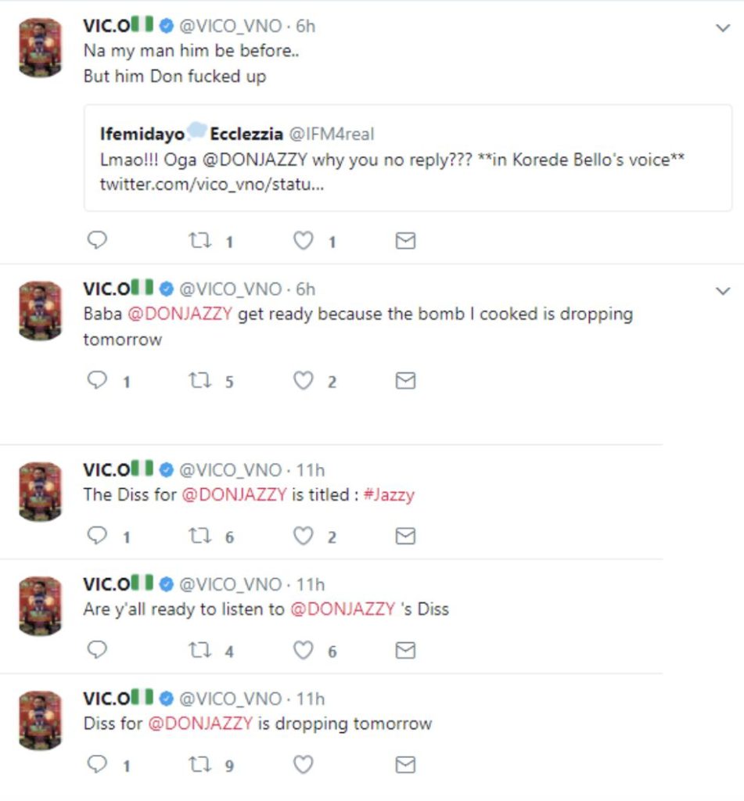Like the "bomb I cooked" tweet
Image resolution: width=744 pixels, height=801 pixels.
coord(303,381)
